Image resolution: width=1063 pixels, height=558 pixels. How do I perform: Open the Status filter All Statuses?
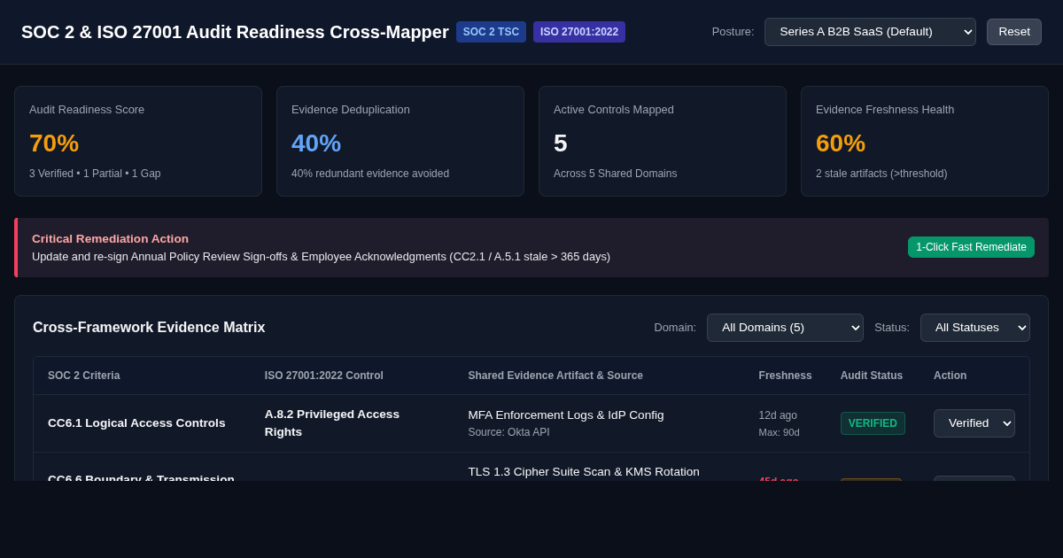point(974,328)
